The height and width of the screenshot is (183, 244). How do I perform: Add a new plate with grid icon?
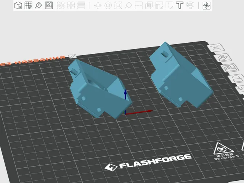29,5
